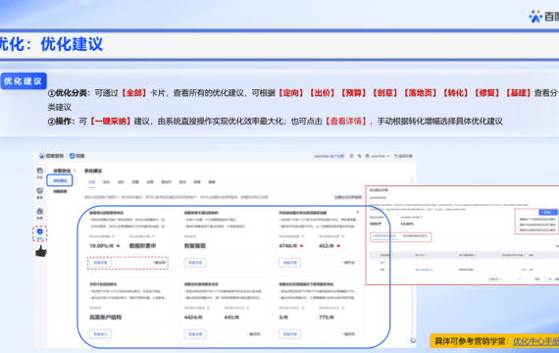Switch to the 出价 tab
559x353 pixels.
[x=121, y=181]
